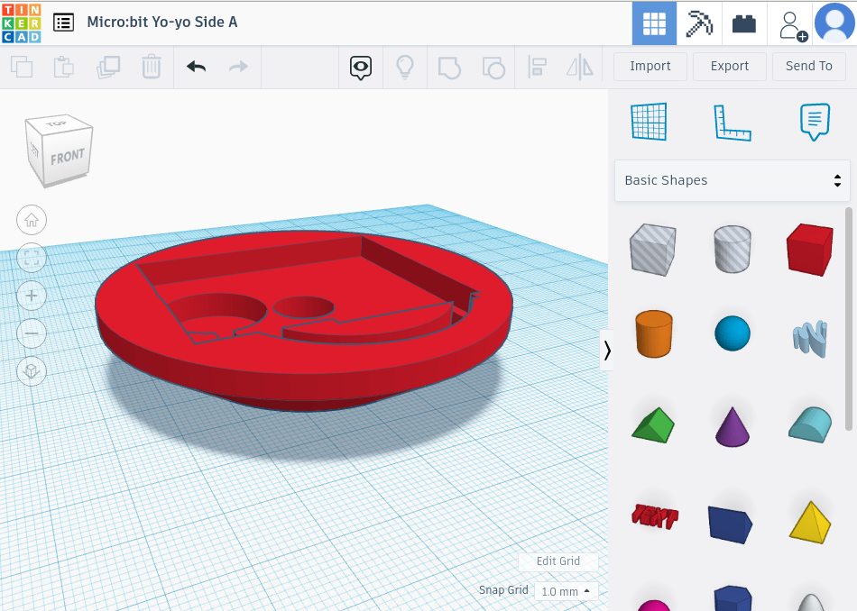The width and height of the screenshot is (857, 611).
Task: Click the Lego brick export icon
Action: 743,23
